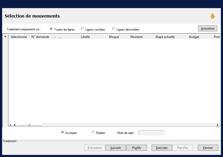Select Lignes cochées radio button
223x157 pixels.
[x=82, y=29]
